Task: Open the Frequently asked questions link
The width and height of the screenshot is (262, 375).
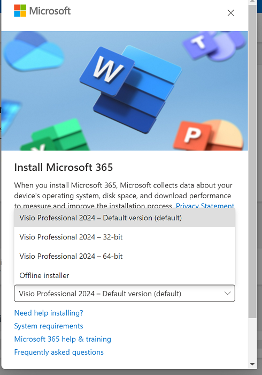Action: click(x=59, y=352)
